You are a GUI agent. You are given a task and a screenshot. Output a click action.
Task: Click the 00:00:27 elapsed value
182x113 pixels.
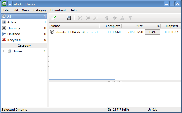[171, 32]
